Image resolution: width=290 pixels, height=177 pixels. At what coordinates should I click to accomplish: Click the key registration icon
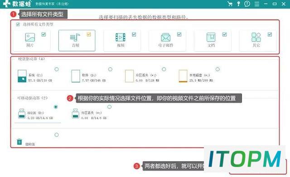pyautogui.click(x=239, y=4)
